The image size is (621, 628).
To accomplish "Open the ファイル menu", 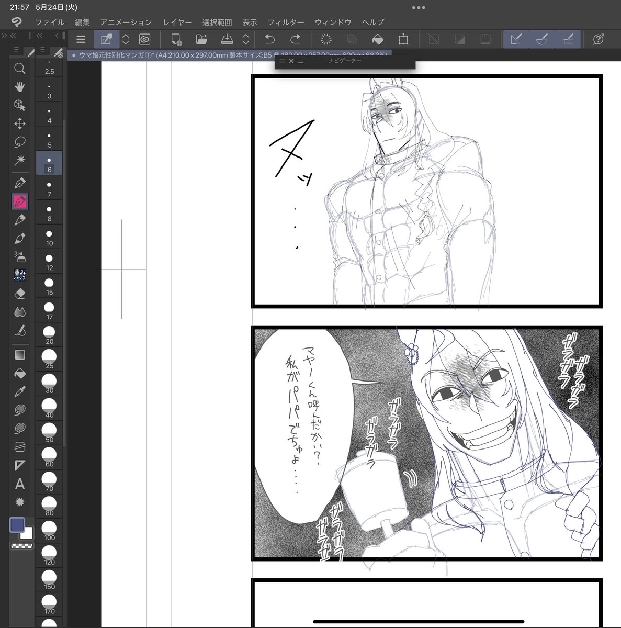I will click(50, 22).
